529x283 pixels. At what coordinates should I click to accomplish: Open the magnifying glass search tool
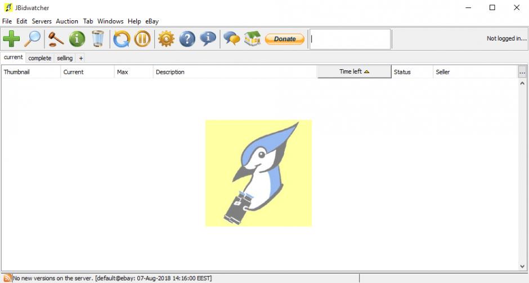[x=33, y=39]
